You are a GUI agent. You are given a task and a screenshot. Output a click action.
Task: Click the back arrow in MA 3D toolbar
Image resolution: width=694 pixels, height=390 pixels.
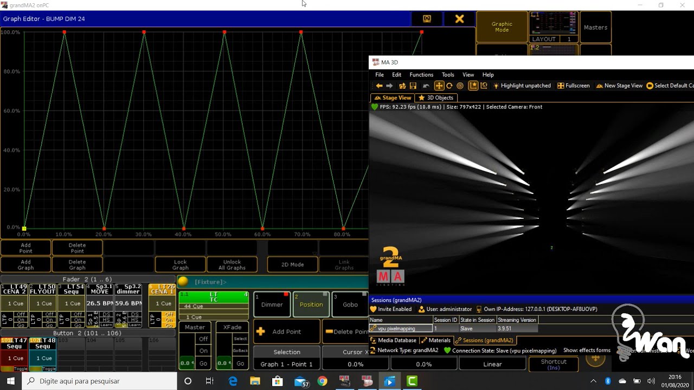[x=379, y=86]
